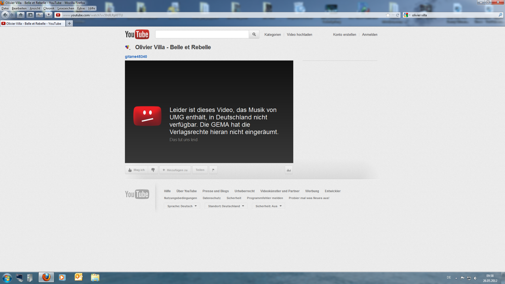Bookmark this page with the star icon
This screenshot has height=284, width=505.
point(388,15)
